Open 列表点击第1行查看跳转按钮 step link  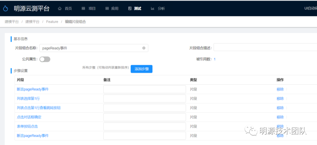coord(39,108)
